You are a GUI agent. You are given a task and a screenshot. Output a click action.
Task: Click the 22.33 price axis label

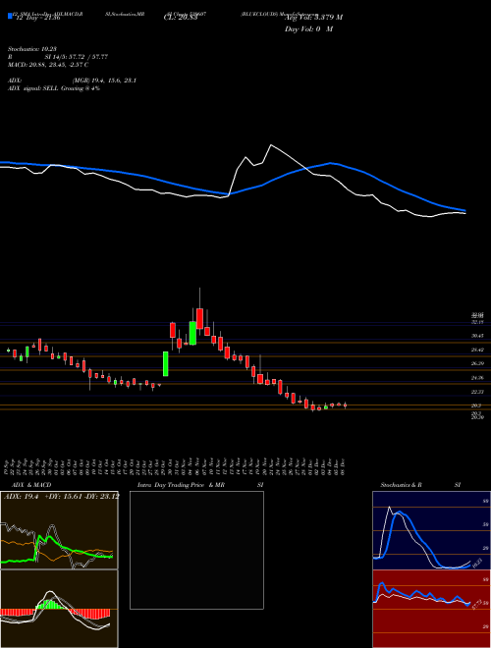(477, 391)
